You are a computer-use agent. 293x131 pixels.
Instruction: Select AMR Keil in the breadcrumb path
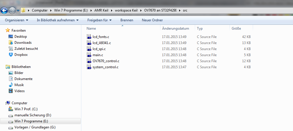pyautogui.click(x=101, y=10)
